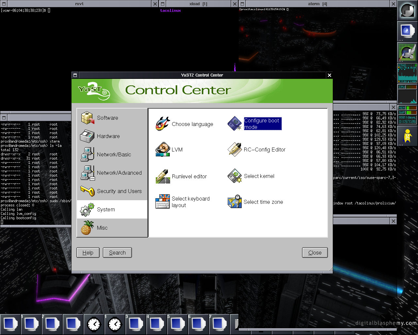Close the YaST2 Control Center window

coord(330,75)
